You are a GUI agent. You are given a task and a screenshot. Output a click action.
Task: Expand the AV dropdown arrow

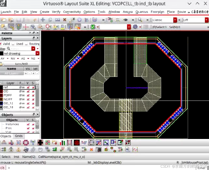pos(8,59)
